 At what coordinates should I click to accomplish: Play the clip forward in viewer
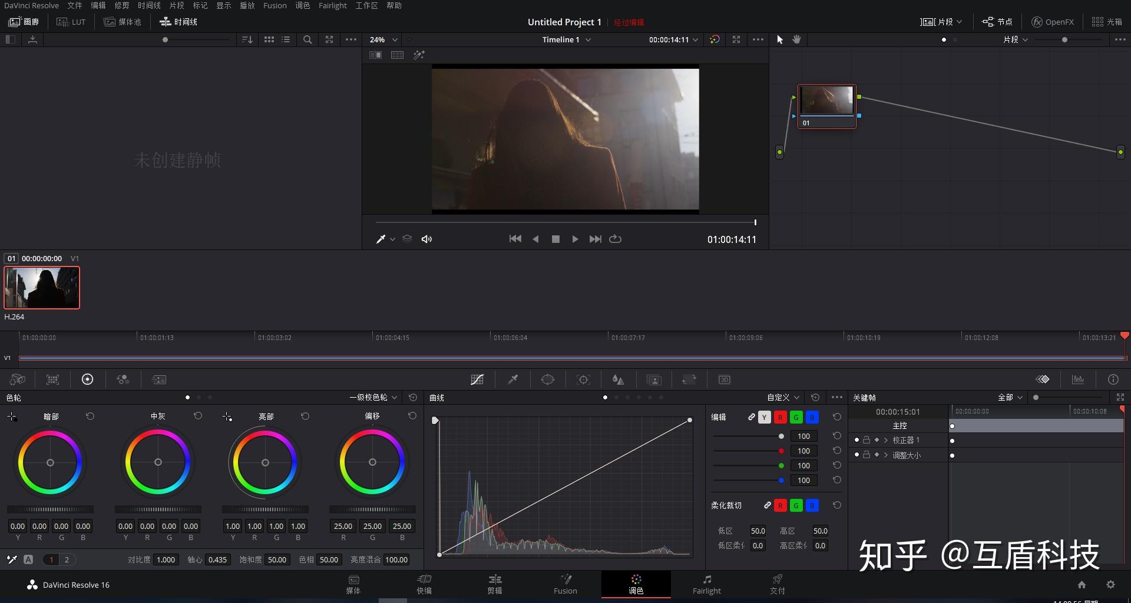click(x=575, y=239)
